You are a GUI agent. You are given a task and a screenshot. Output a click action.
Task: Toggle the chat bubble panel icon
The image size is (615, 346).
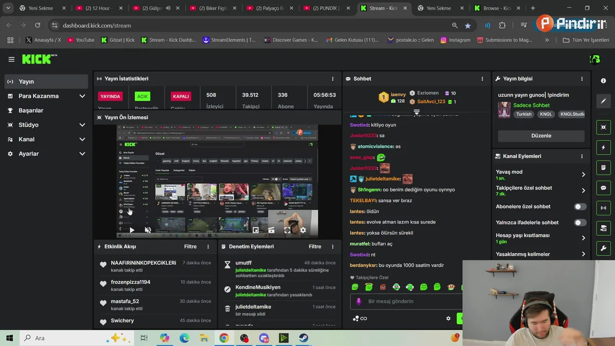point(603,188)
